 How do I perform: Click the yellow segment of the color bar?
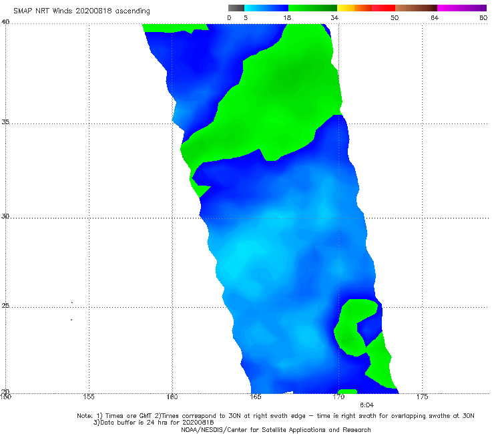pyautogui.click(x=346, y=8)
